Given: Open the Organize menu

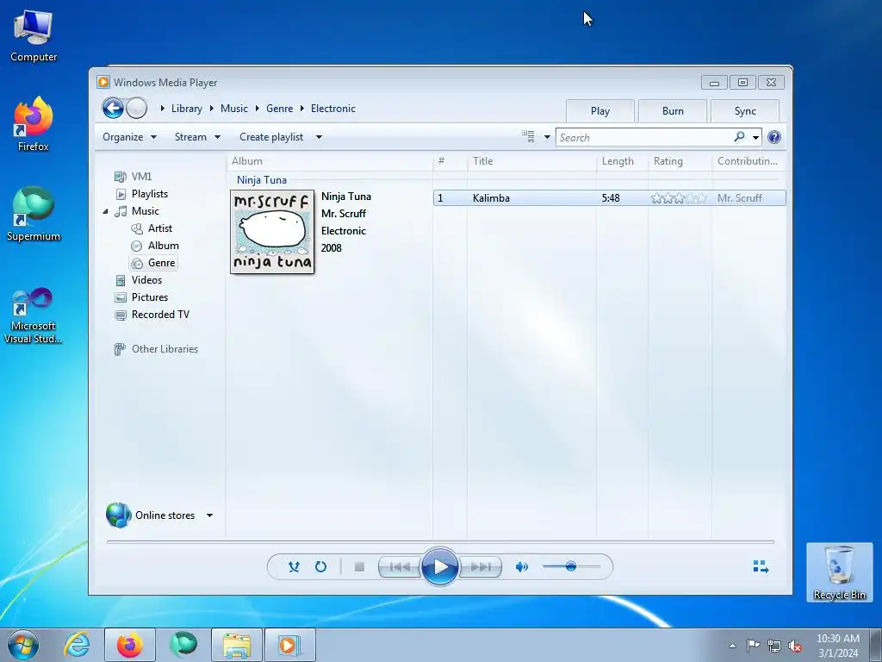Looking at the screenshot, I should 129,137.
